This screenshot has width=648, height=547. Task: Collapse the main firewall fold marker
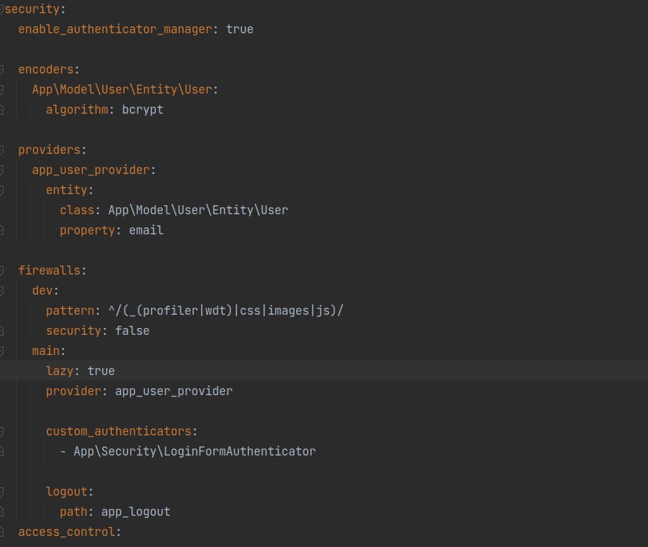[1, 351]
